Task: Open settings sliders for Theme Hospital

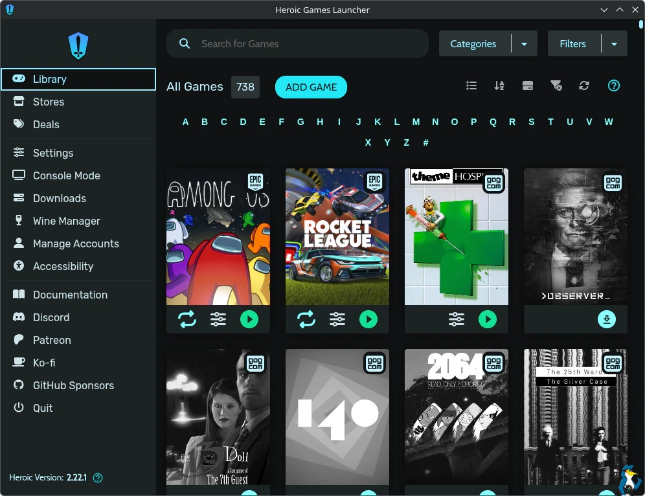Action: pyautogui.click(x=457, y=319)
